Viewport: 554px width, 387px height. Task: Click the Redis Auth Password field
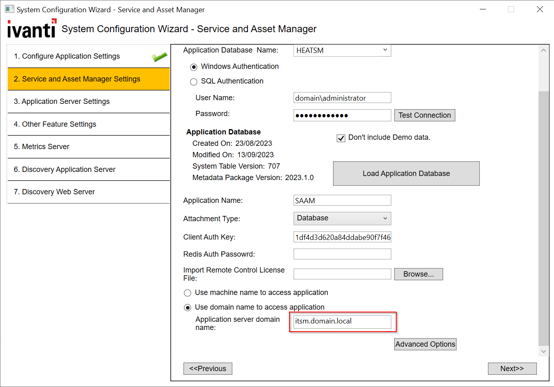point(342,254)
